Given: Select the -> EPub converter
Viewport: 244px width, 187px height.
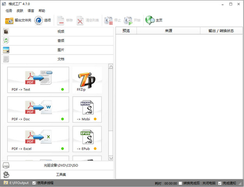Looking at the screenshot, I should (87, 139).
